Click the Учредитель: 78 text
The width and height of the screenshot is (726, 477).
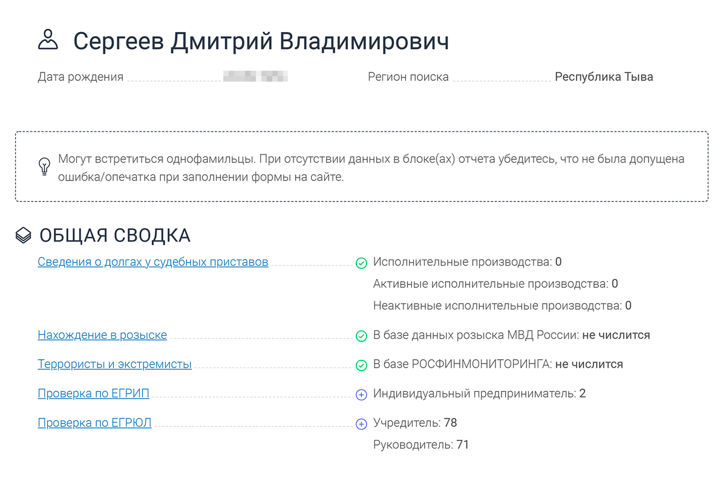pos(415,423)
